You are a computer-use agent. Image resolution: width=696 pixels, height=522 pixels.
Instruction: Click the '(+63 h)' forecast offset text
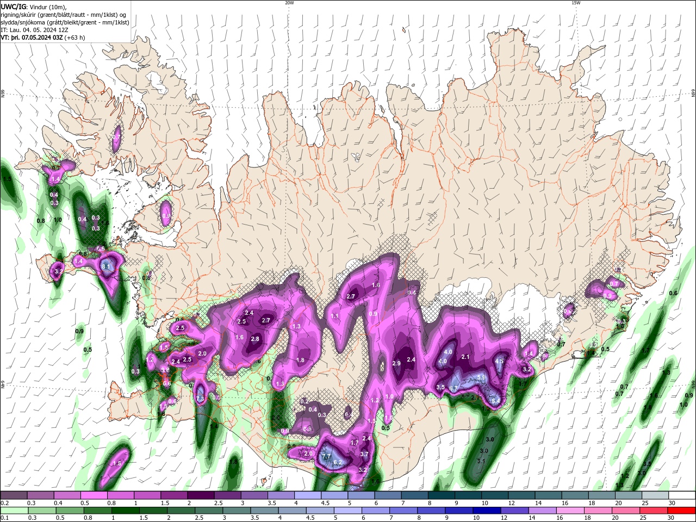click(x=74, y=38)
